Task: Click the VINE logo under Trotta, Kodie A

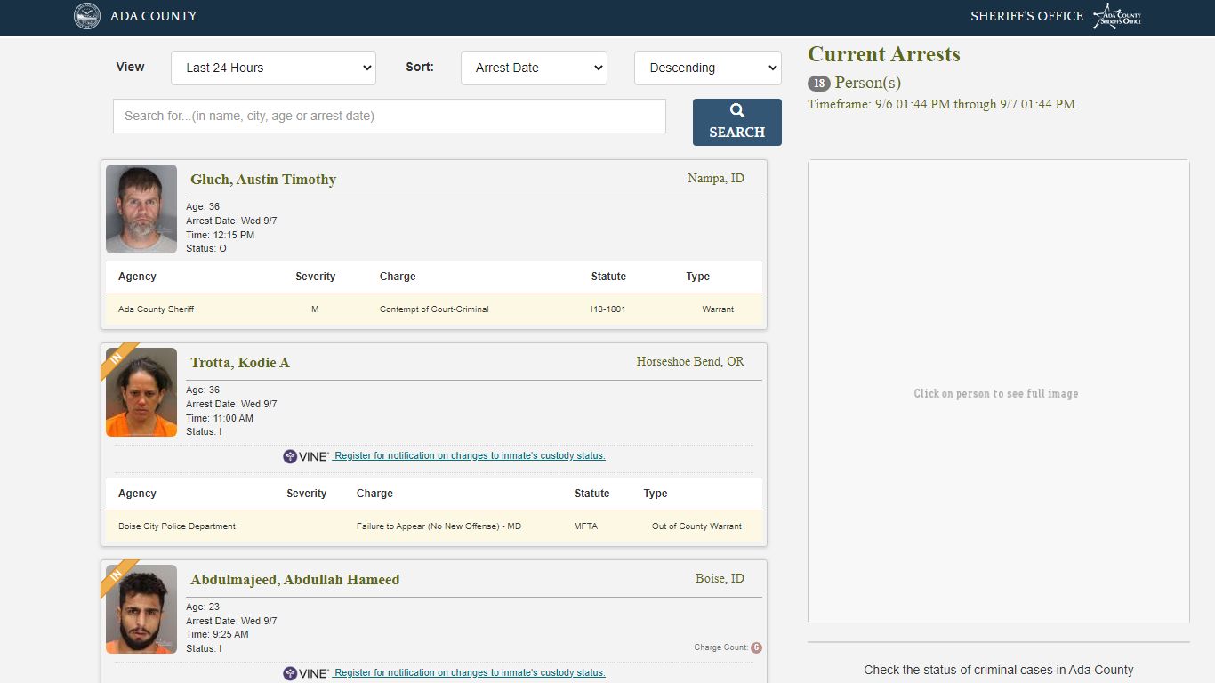Action: pyautogui.click(x=306, y=456)
